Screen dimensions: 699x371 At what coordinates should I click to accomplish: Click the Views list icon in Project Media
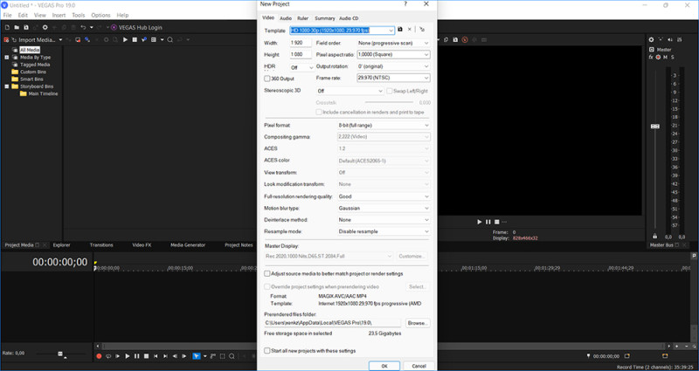pos(154,39)
